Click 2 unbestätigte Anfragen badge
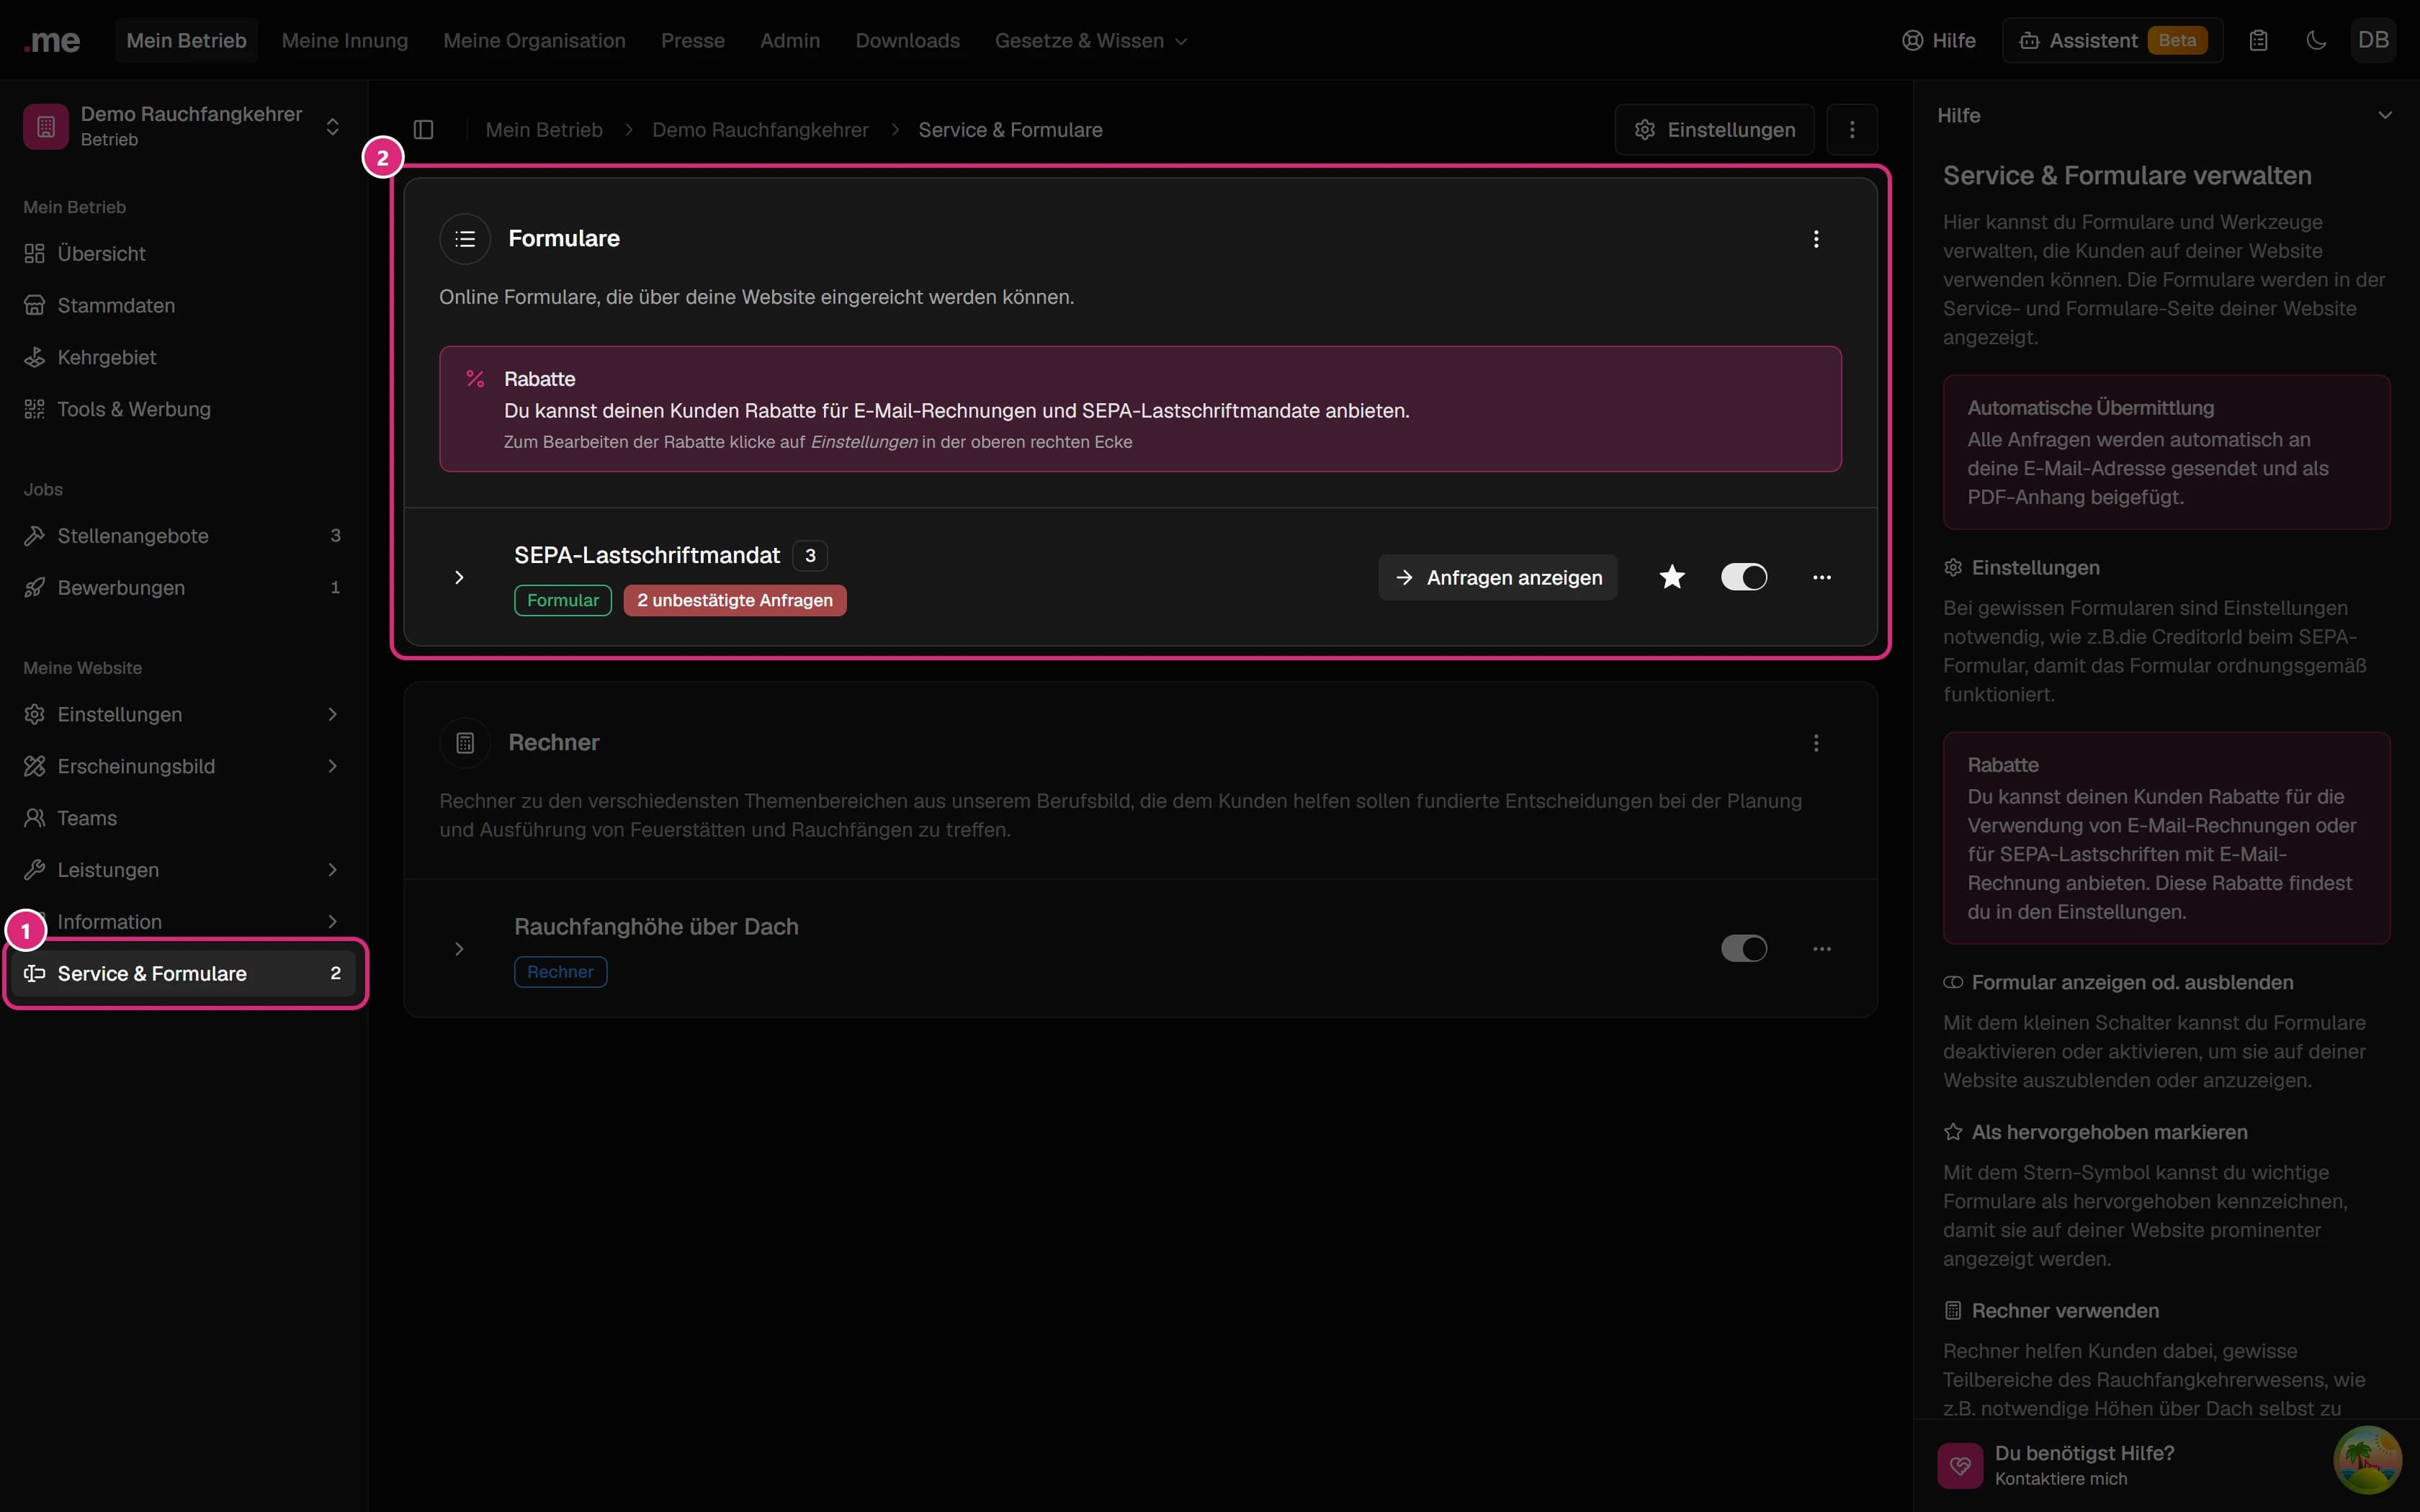2420x1512 pixels. 735,600
